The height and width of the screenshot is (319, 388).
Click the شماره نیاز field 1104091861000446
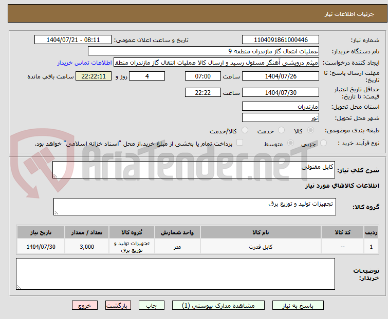[x=281, y=40]
